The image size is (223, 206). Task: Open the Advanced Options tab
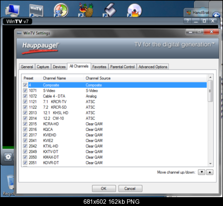tap(153, 67)
